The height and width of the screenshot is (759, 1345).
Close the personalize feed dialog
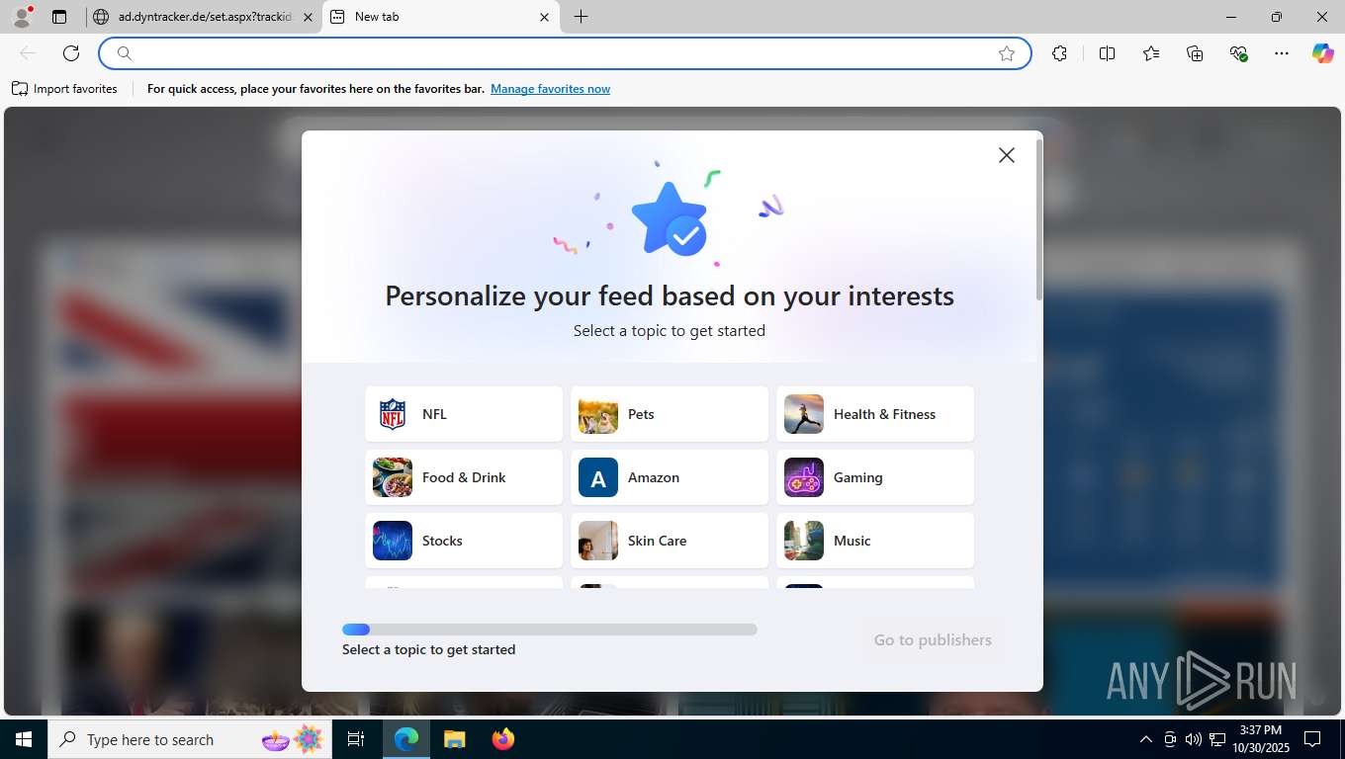[1006, 155]
